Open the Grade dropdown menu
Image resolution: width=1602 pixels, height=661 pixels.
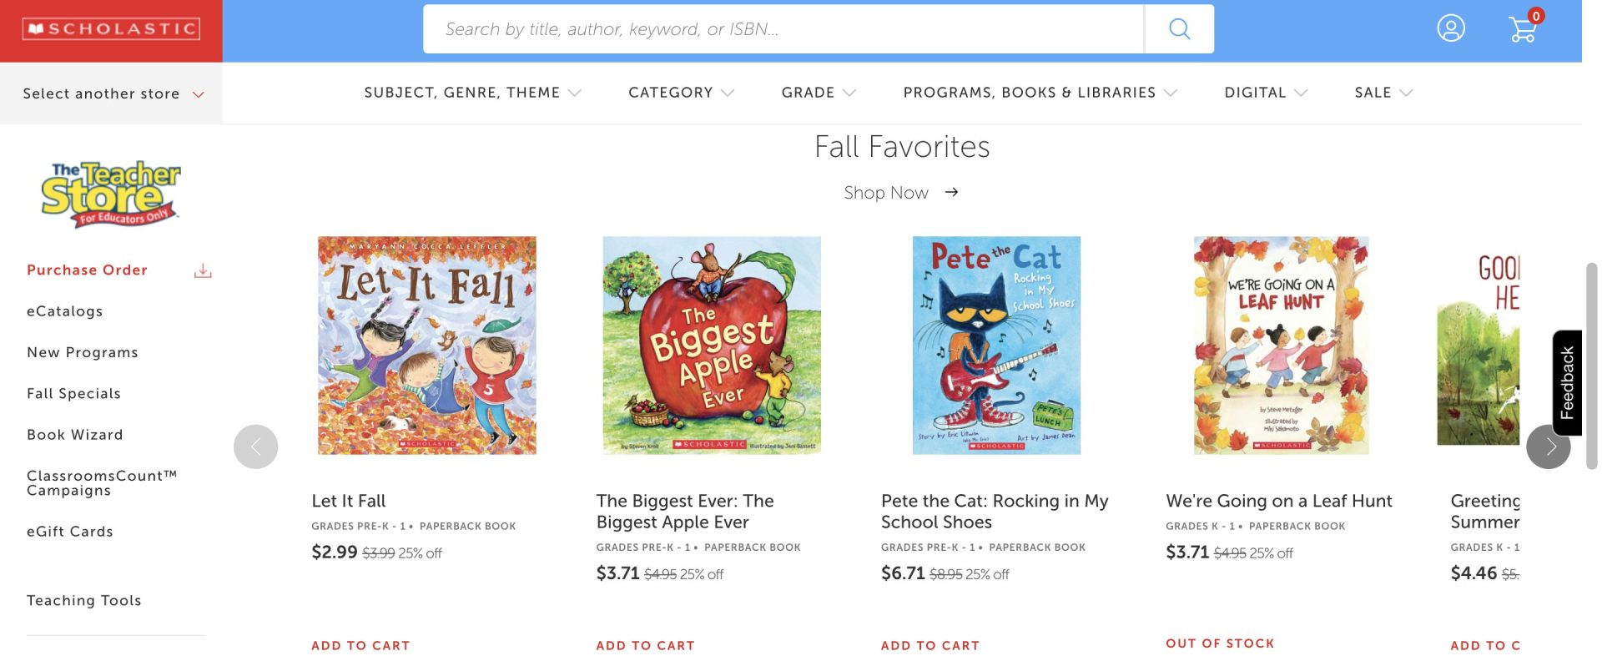pyautogui.click(x=819, y=93)
